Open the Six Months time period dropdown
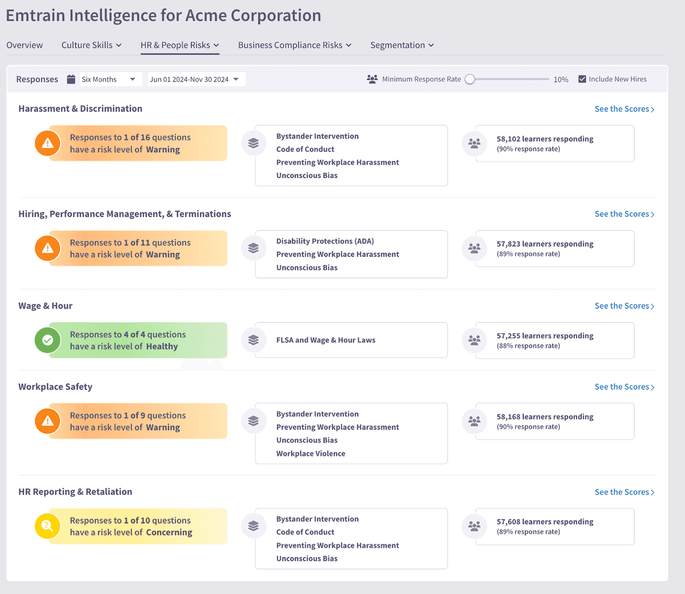 point(108,79)
